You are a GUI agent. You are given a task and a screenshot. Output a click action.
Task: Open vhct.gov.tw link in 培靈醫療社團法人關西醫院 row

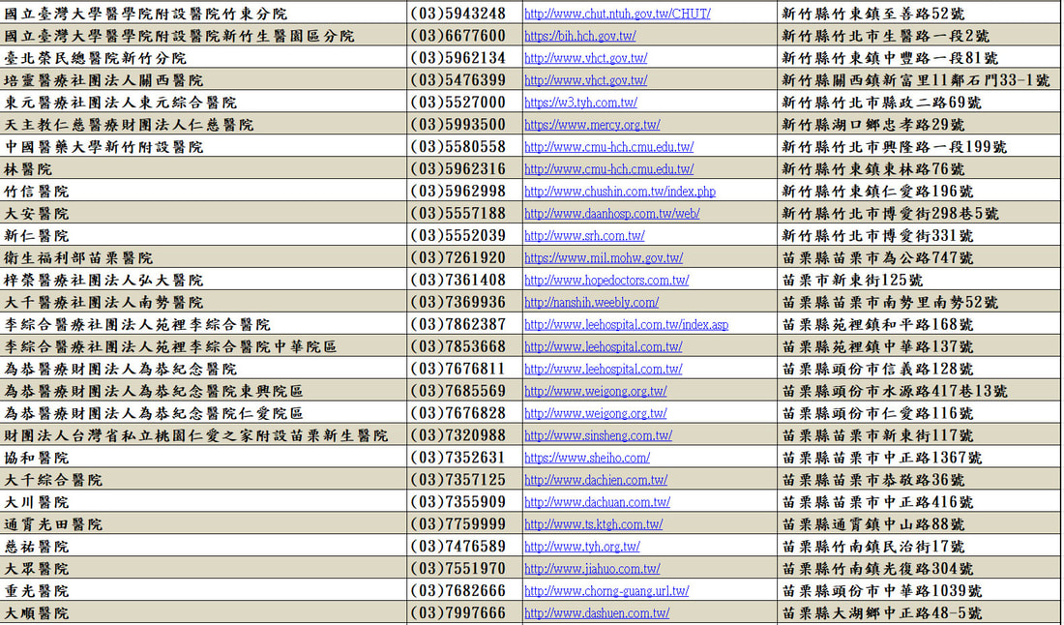click(x=585, y=80)
